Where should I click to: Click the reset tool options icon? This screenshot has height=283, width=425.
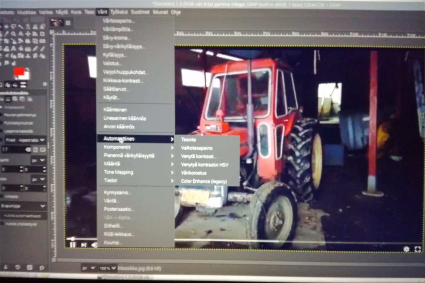pyautogui.click(x=41, y=268)
